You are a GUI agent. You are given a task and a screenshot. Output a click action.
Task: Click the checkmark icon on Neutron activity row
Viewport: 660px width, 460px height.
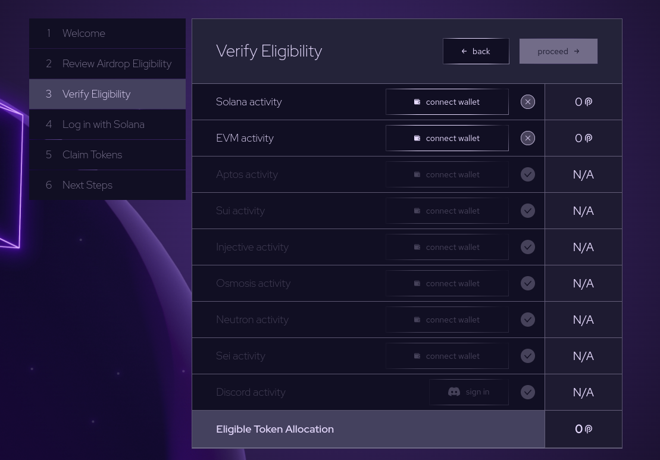pos(527,320)
